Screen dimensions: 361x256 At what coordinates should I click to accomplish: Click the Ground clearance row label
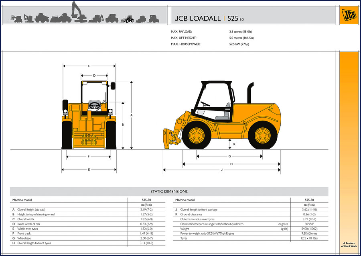(x=191, y=215)
